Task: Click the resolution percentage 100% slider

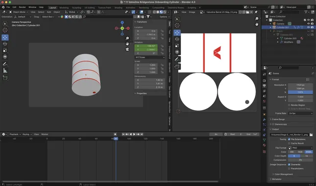Action: pyautogui.click(x=300, y=92)
